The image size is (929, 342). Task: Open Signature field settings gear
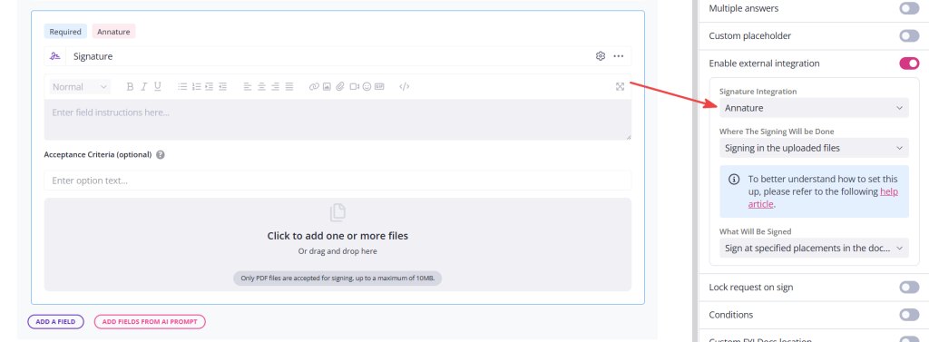(x=601, y=56)
